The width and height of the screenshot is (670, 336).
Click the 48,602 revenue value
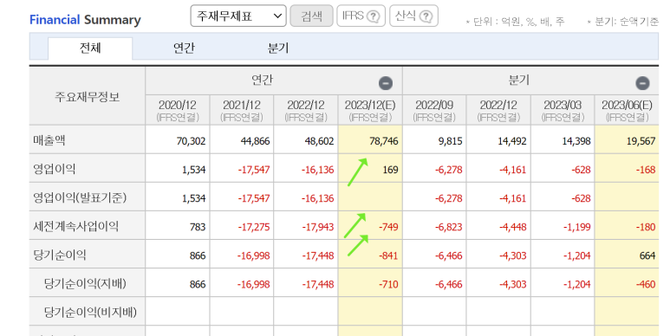(x=319, y=141)
